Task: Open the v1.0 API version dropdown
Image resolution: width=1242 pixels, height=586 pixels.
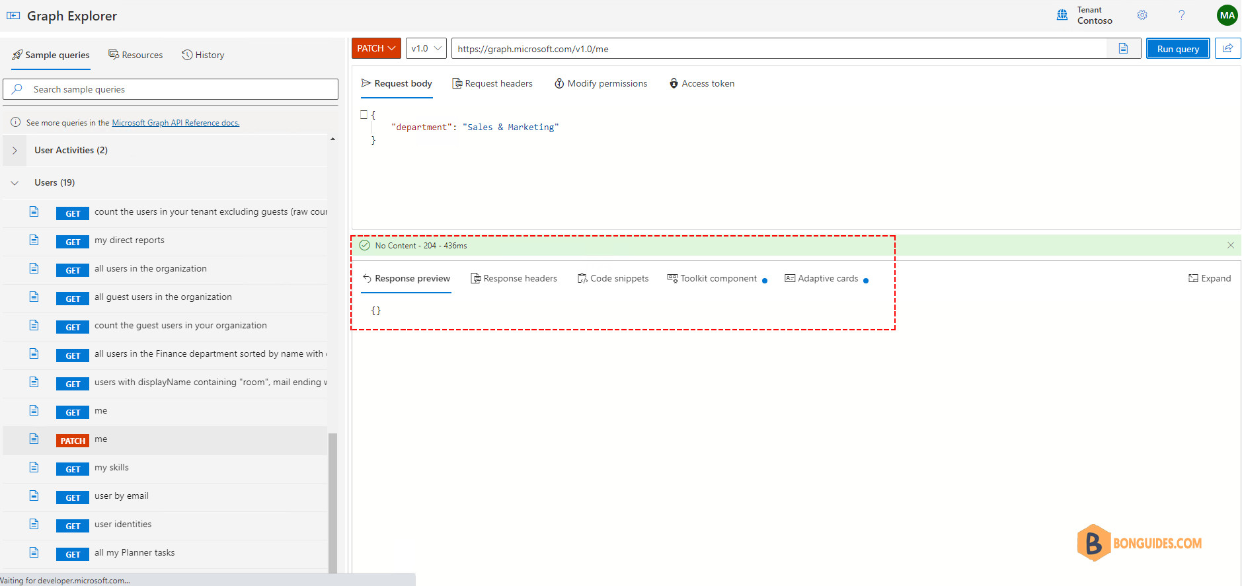Action: [x=426, y=48]
